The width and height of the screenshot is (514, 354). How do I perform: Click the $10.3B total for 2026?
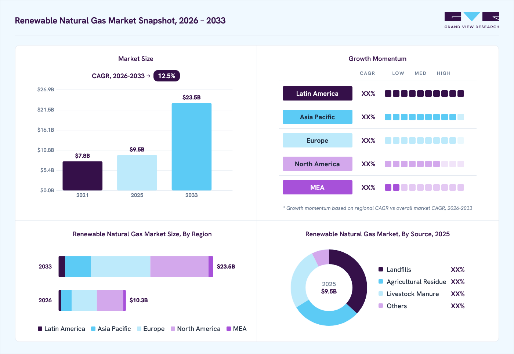[139, 300]
